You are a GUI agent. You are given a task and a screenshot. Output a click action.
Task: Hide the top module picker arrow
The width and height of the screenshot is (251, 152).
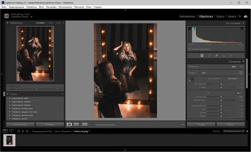coord(126,10)
